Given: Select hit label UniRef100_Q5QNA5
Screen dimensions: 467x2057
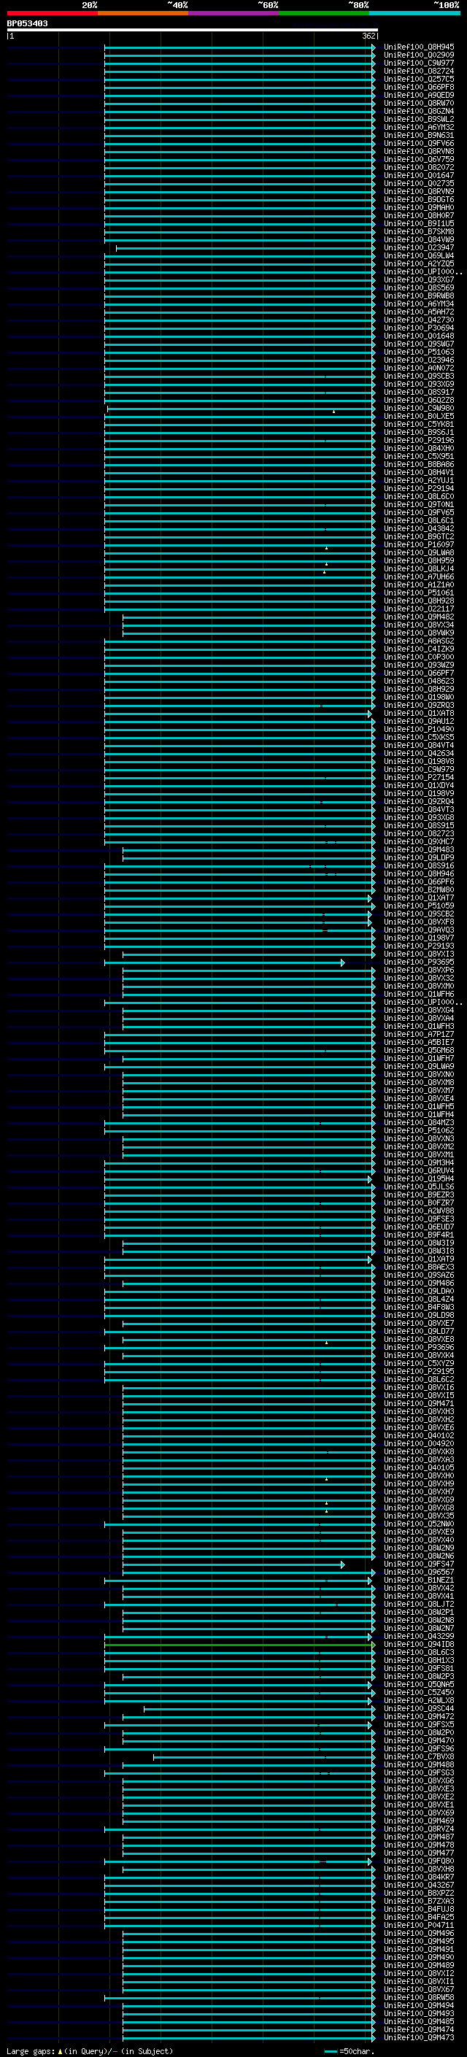Looking at the screenshot, I should tap(419, 1685).
